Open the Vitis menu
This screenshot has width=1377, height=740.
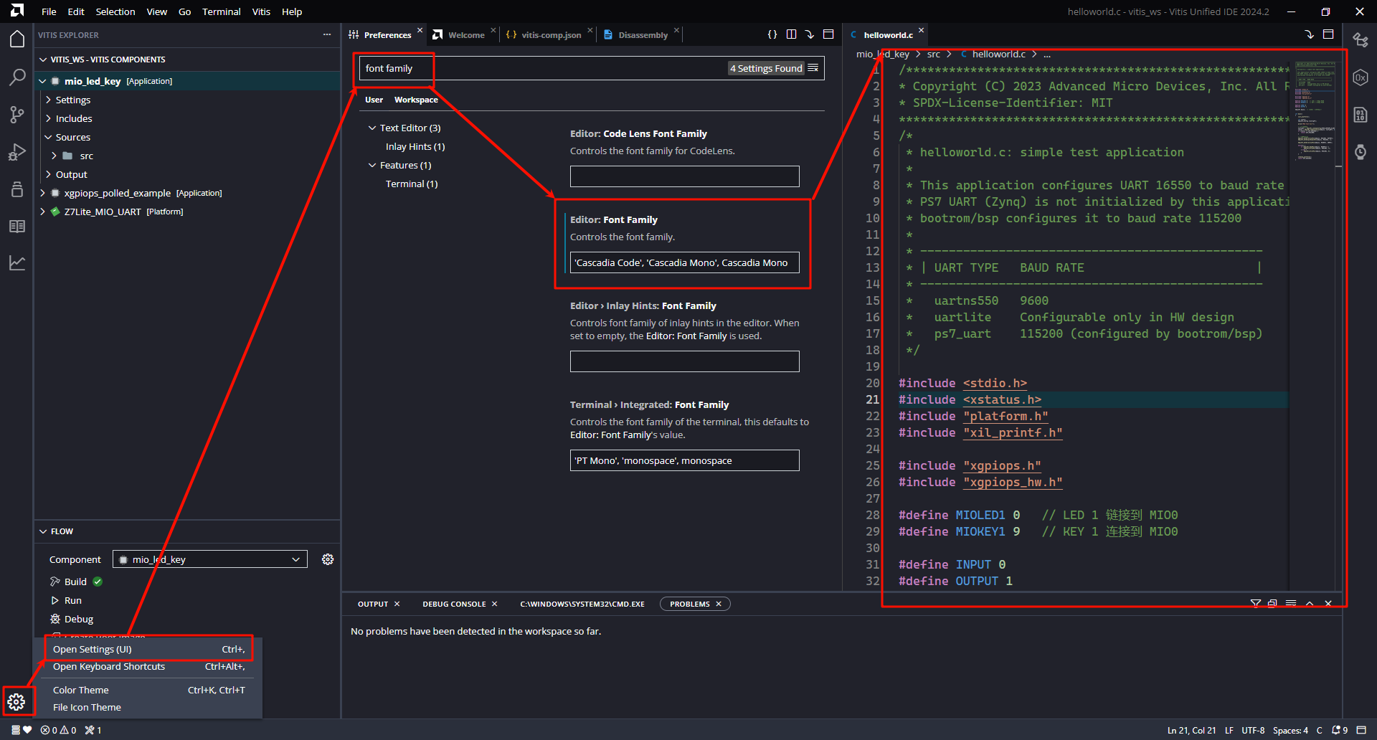[x=261, y=11]
